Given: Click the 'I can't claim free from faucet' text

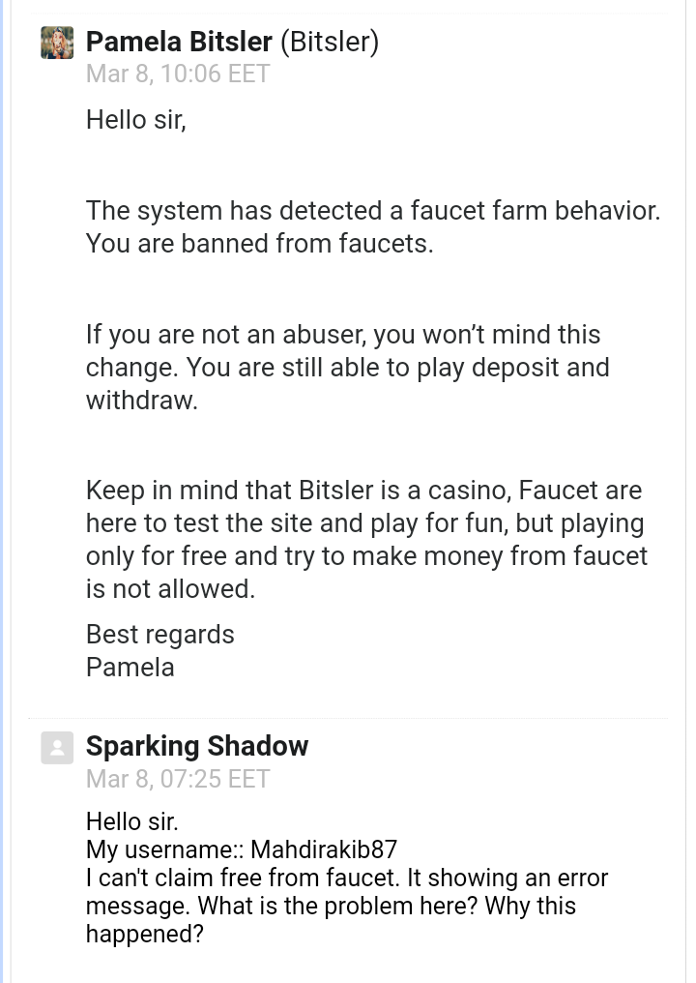Looking at the screenshot, I should point(243,878).
